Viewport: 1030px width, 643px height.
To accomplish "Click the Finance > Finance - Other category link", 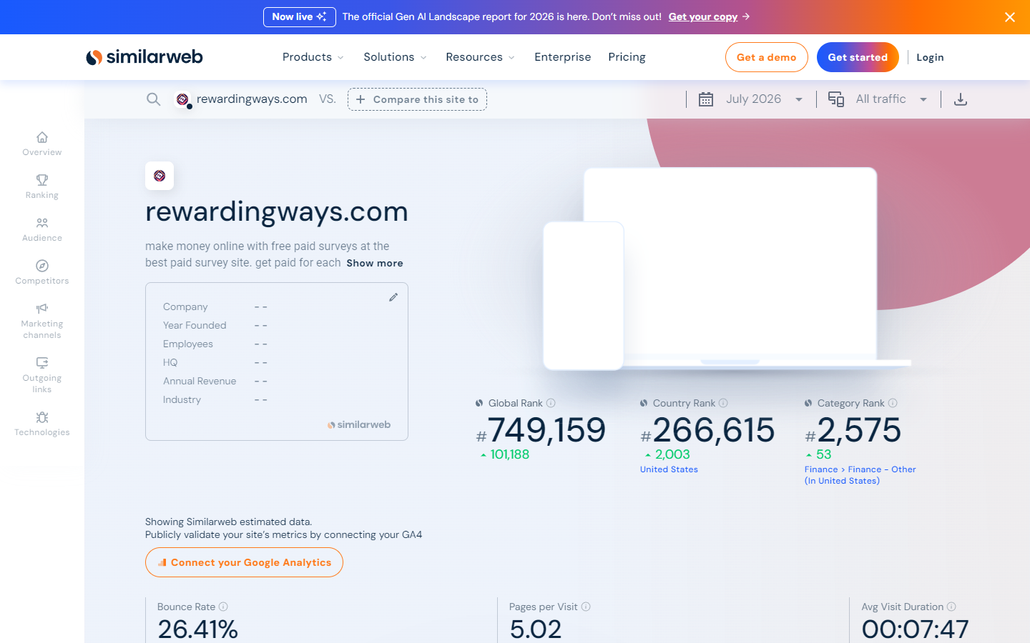I will (x=860, y=475).
